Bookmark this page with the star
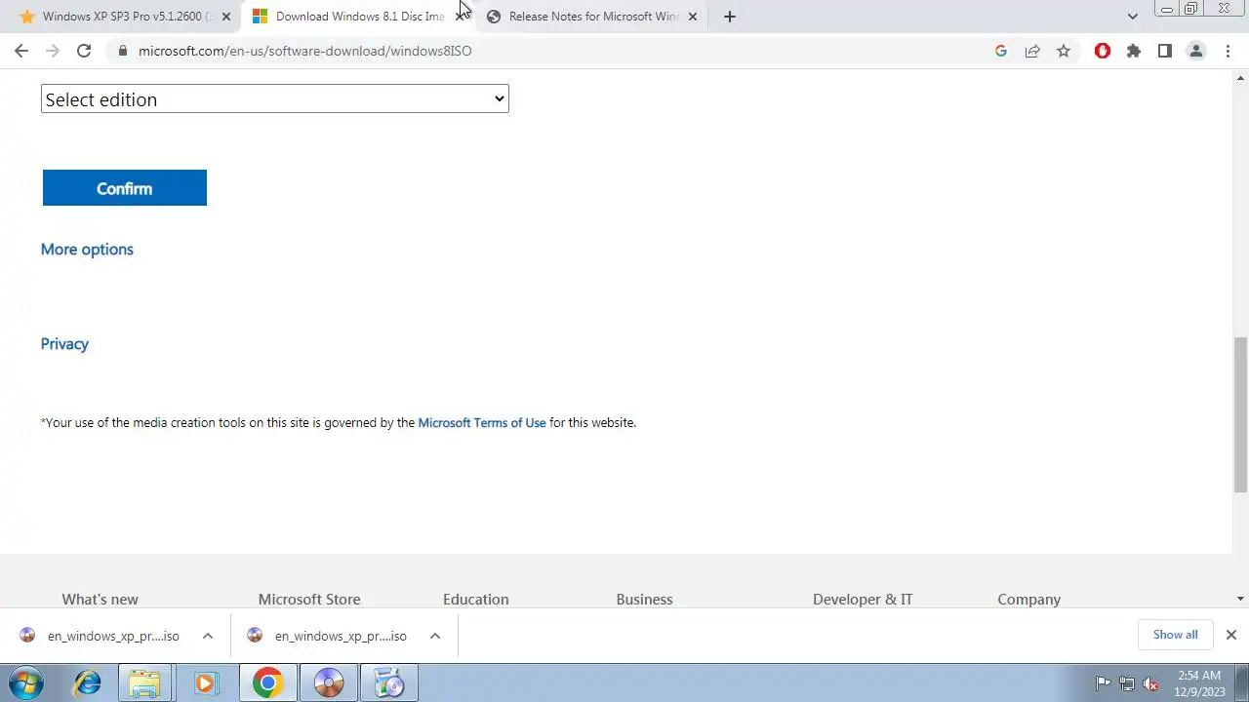 pyautogui.click(x=1064, y=51)
